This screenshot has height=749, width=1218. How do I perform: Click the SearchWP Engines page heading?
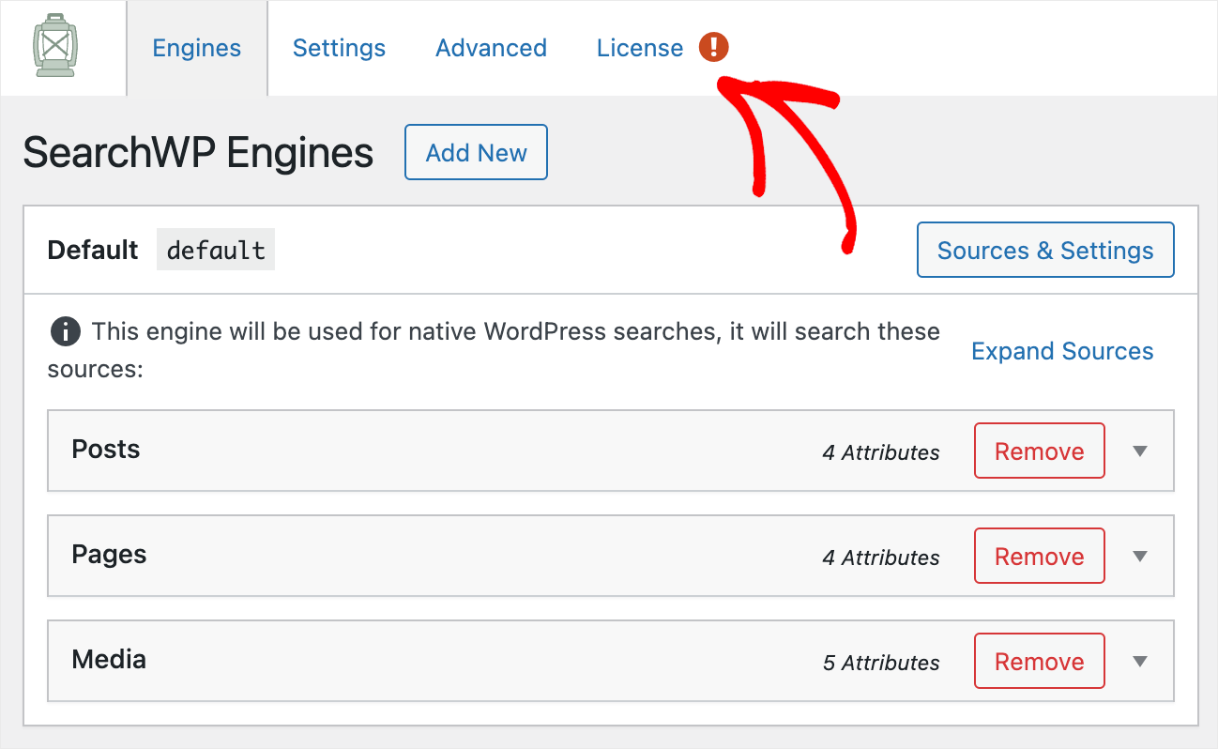[x=198, y=152]
